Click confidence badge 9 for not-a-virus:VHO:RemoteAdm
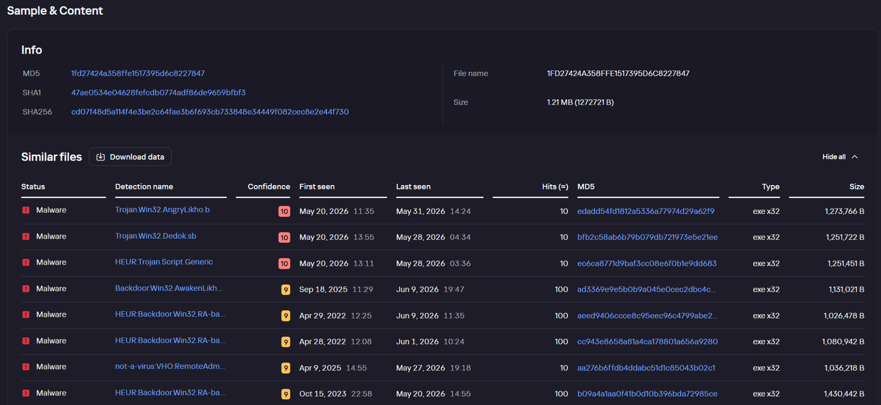The image size is (881, 405). 286,368
